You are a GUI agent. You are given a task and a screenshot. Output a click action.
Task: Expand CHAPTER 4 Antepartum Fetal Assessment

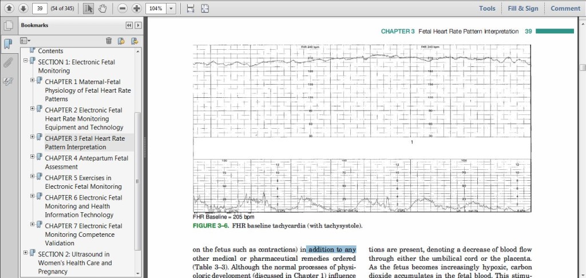33,156
